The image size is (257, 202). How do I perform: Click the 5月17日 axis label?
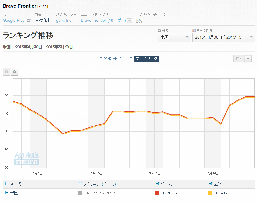(155, 173)
